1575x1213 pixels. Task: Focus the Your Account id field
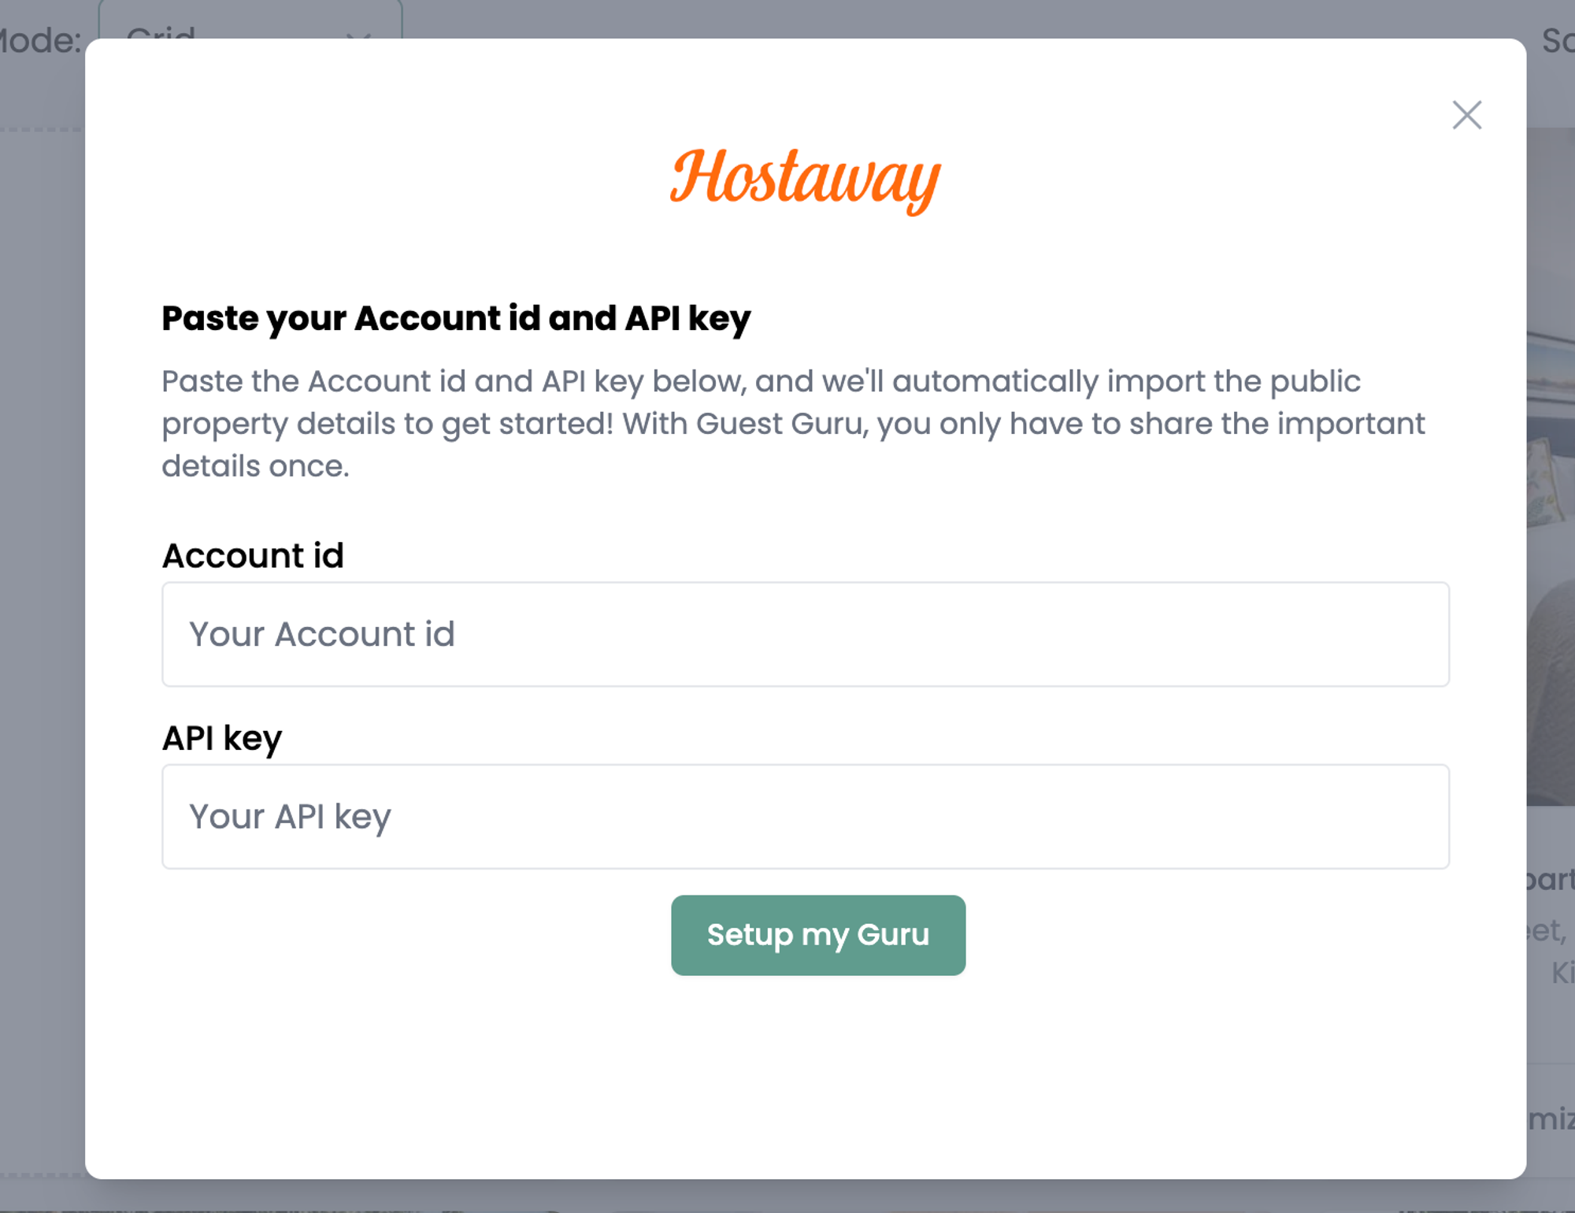click(x=805, y=634)
